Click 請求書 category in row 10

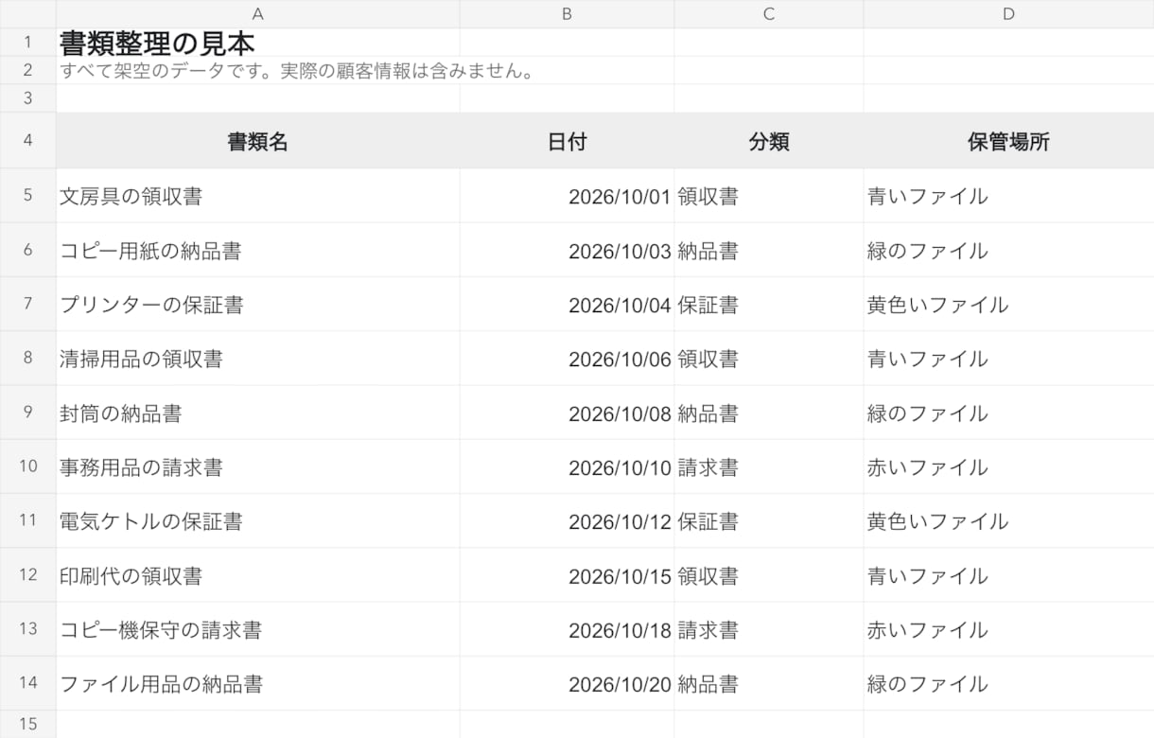point(768,466)
